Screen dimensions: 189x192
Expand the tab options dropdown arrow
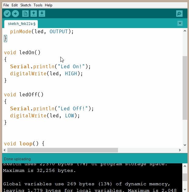(180, 23)
